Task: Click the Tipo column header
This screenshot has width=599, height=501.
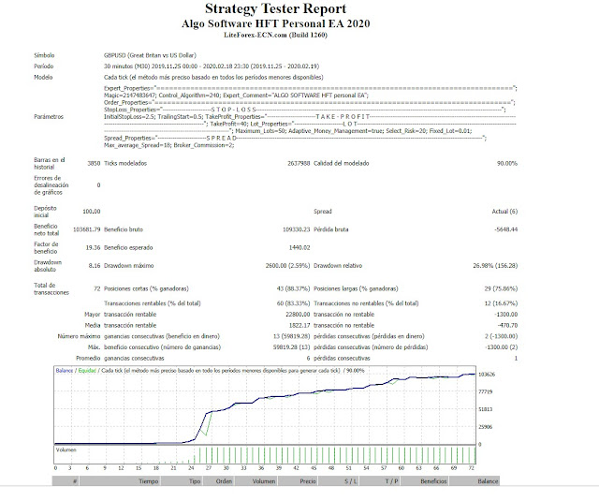Action: pos(183,481)
